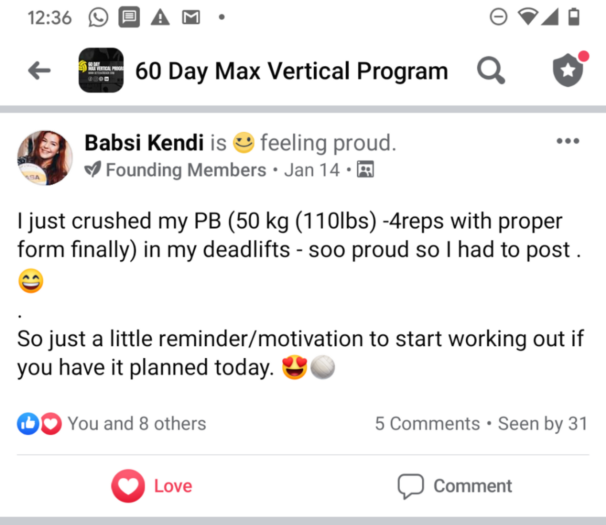This screenshot has width=606, height=525.
Task: Tap the Founding Members badge
Action: [175, 170]
